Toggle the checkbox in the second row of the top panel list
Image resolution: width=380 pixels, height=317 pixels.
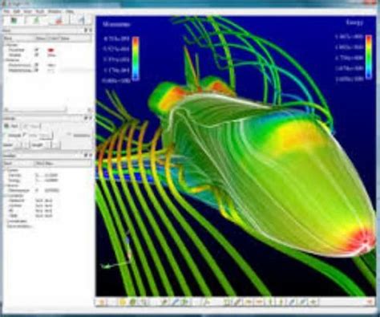(x=37, y=55)
